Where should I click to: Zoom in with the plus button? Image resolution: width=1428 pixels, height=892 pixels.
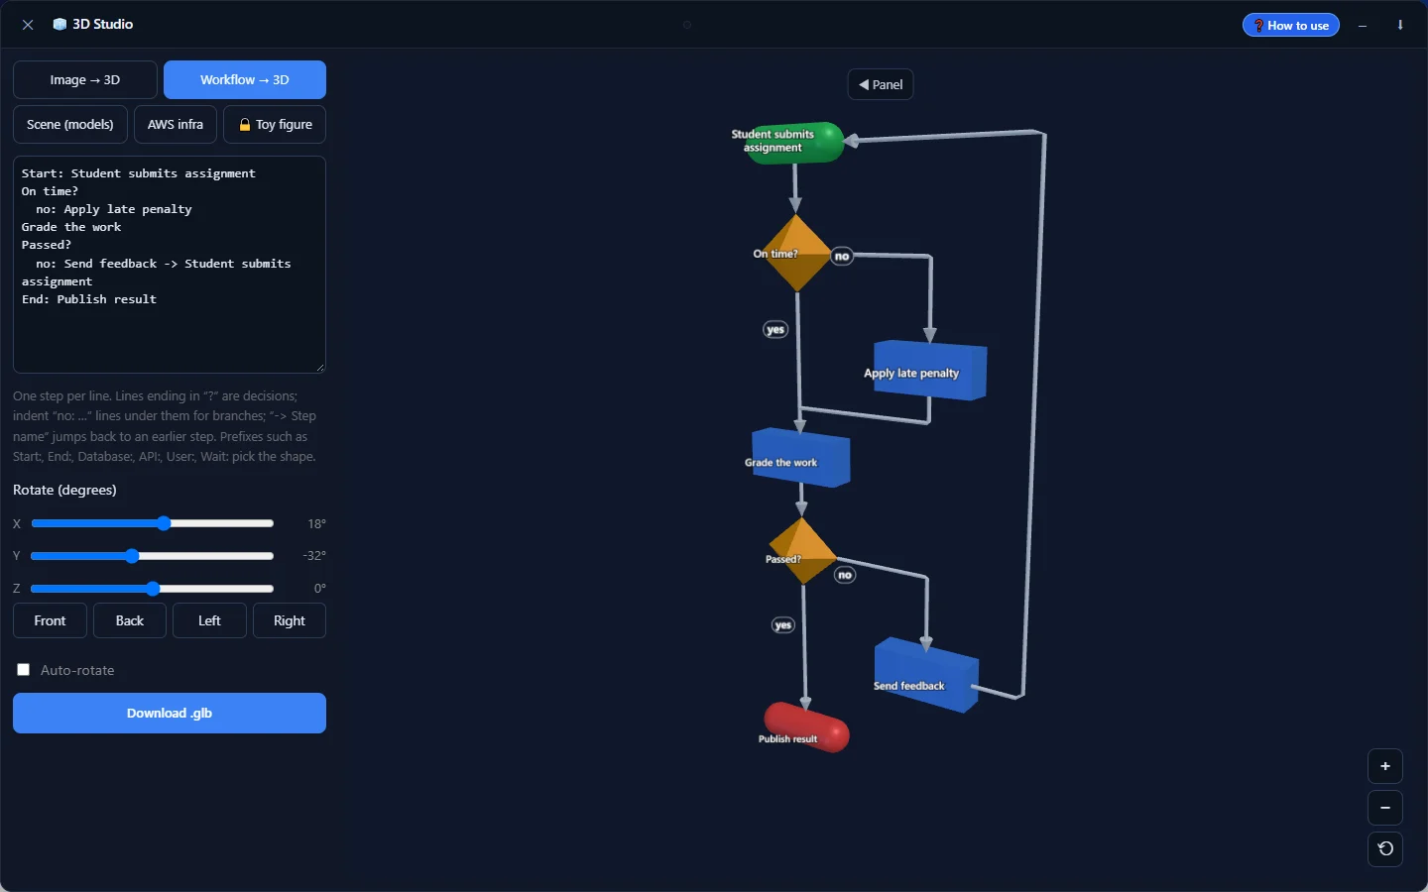(1385, 766)
